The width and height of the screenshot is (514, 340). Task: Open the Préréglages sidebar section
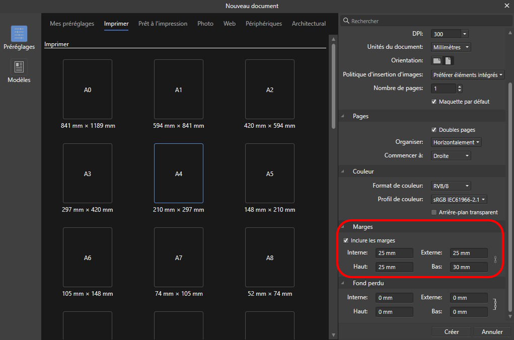[x=19, y=38]
